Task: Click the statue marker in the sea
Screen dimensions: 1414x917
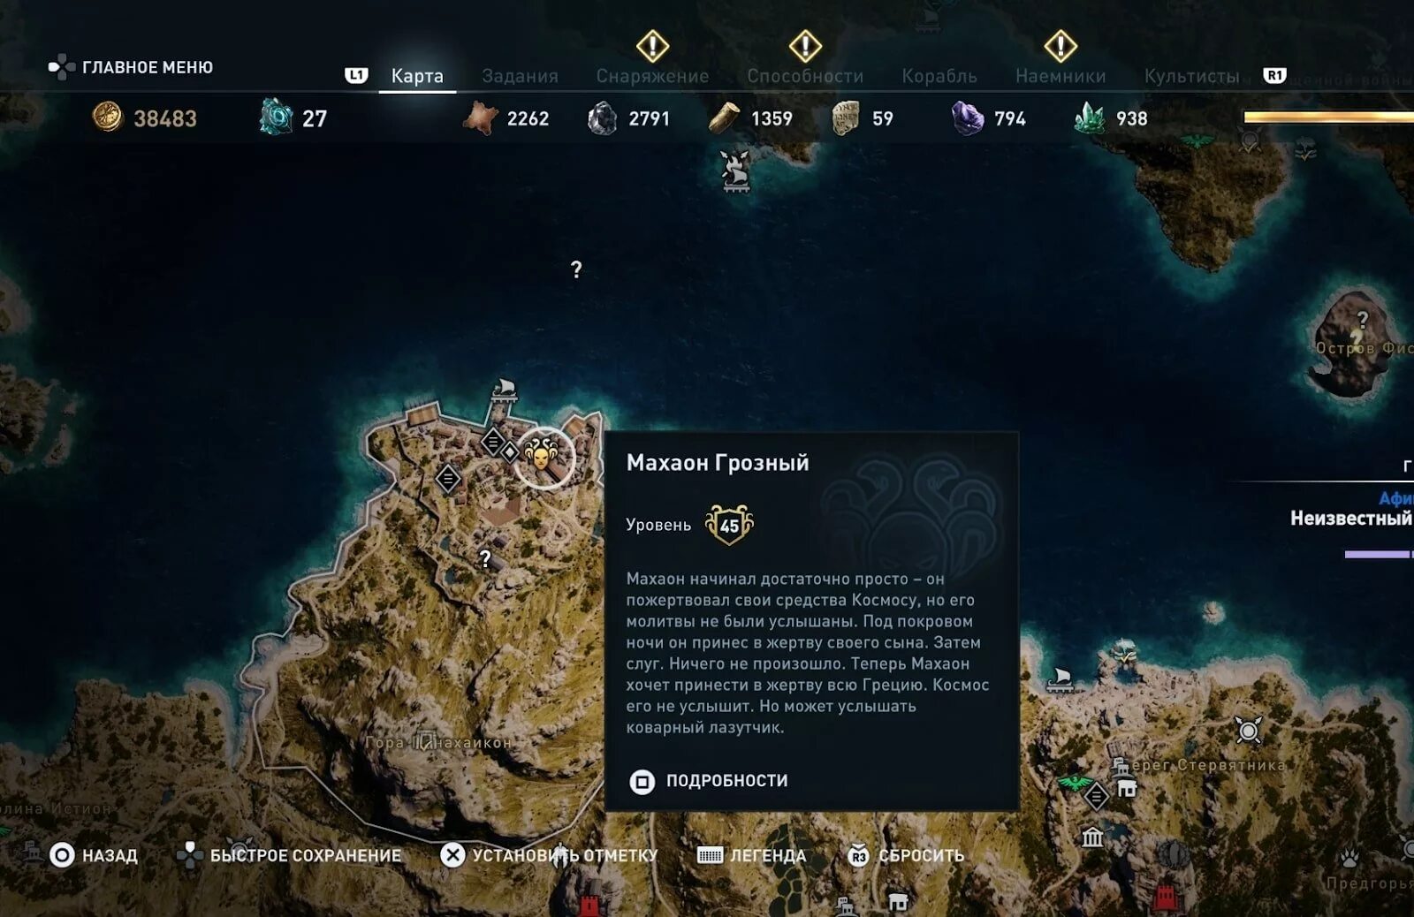Action: pos(736,171)
